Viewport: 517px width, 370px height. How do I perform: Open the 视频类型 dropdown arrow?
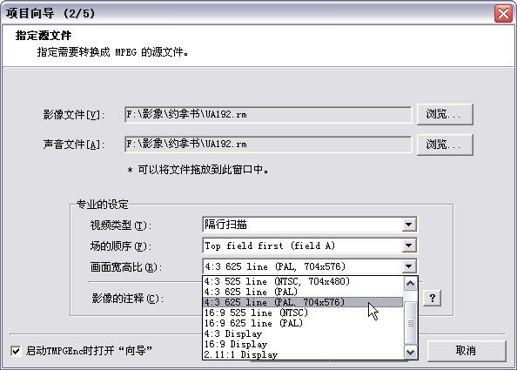click(408, 225)
